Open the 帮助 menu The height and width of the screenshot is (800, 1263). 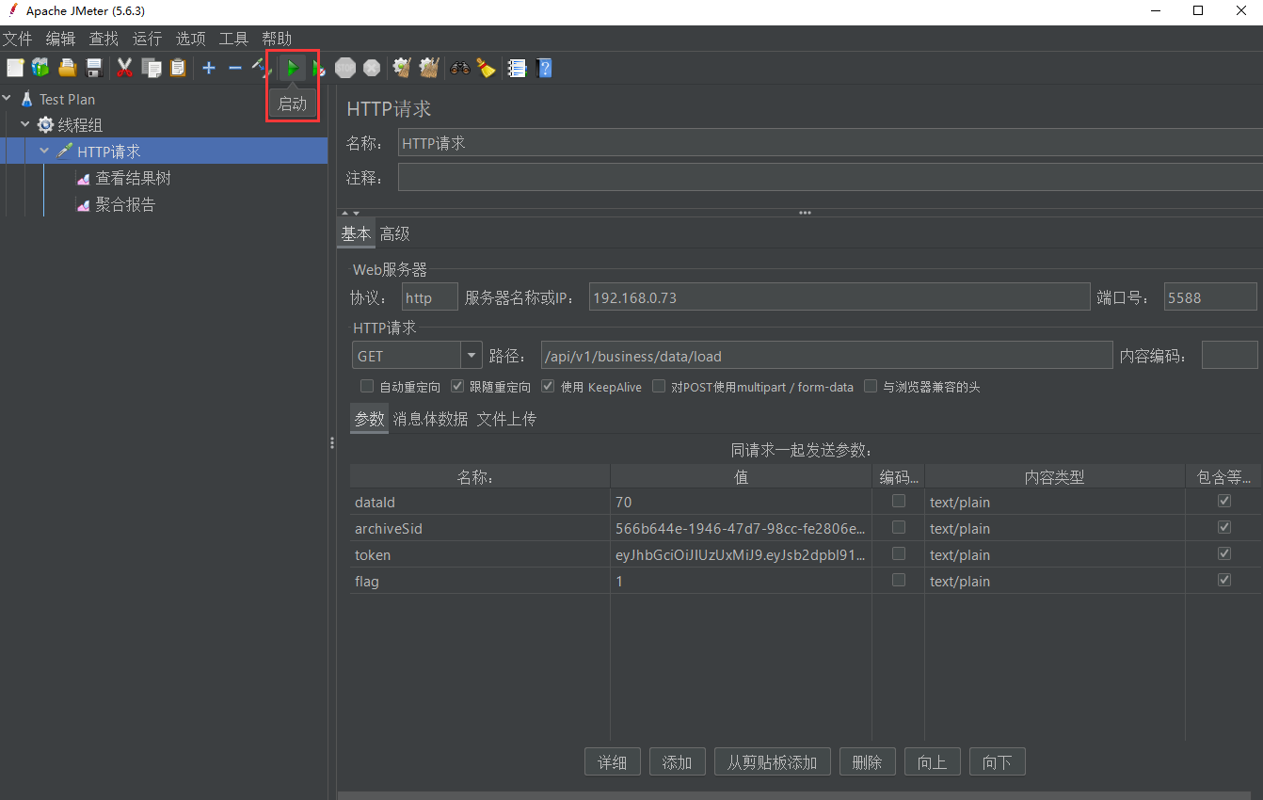click(277, 39)
